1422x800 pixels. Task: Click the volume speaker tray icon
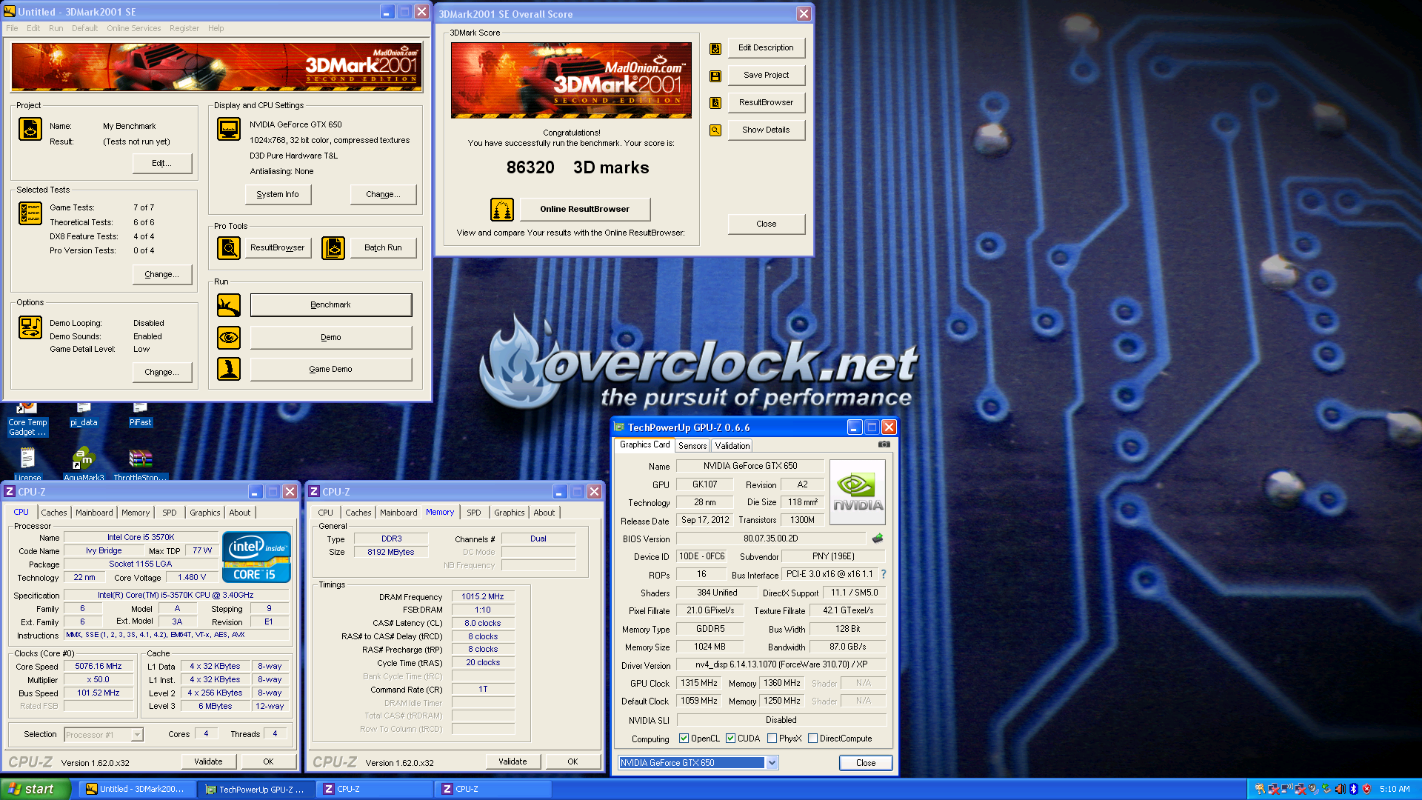tap(1340, 790)
